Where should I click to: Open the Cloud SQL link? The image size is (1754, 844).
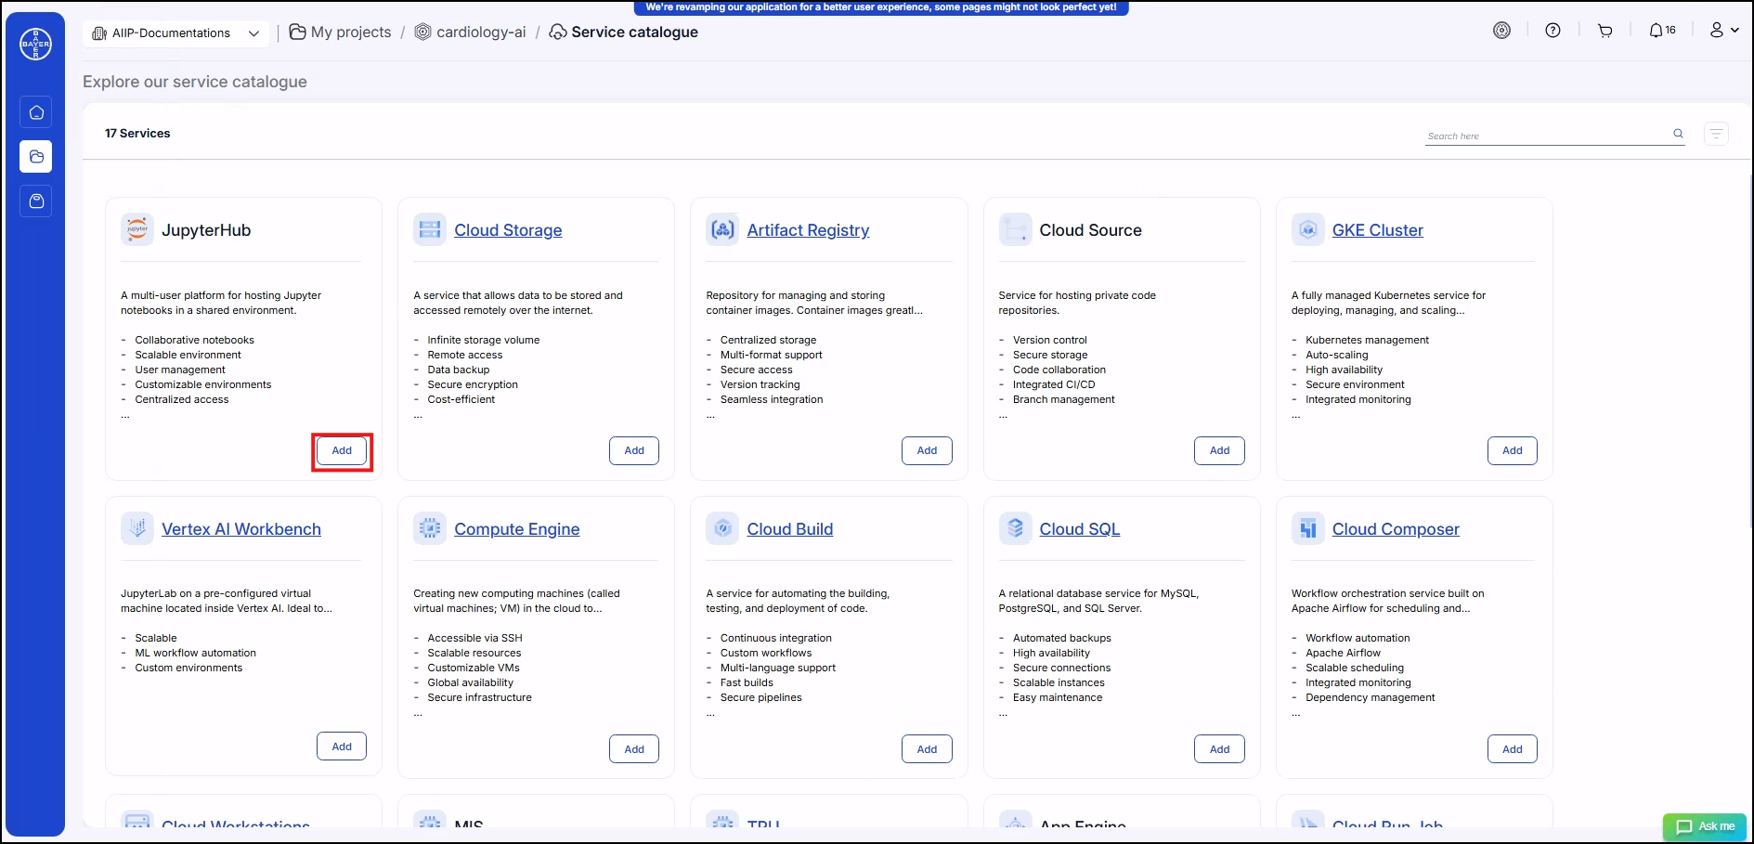click(x=1079, y=529)
